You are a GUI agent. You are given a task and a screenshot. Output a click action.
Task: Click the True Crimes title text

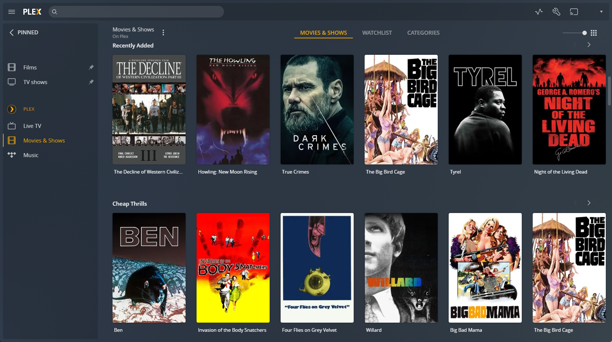295,172
